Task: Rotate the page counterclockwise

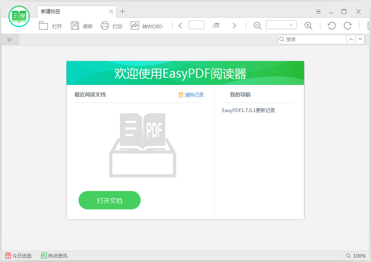Action: 331,26
